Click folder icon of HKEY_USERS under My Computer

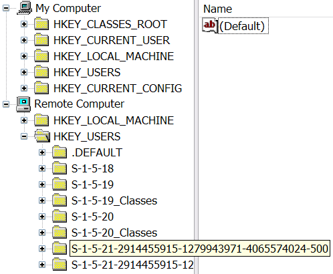tap(41, 72)
